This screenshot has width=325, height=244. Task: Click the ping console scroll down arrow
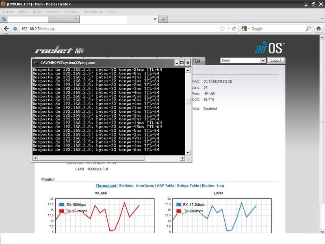188,153
